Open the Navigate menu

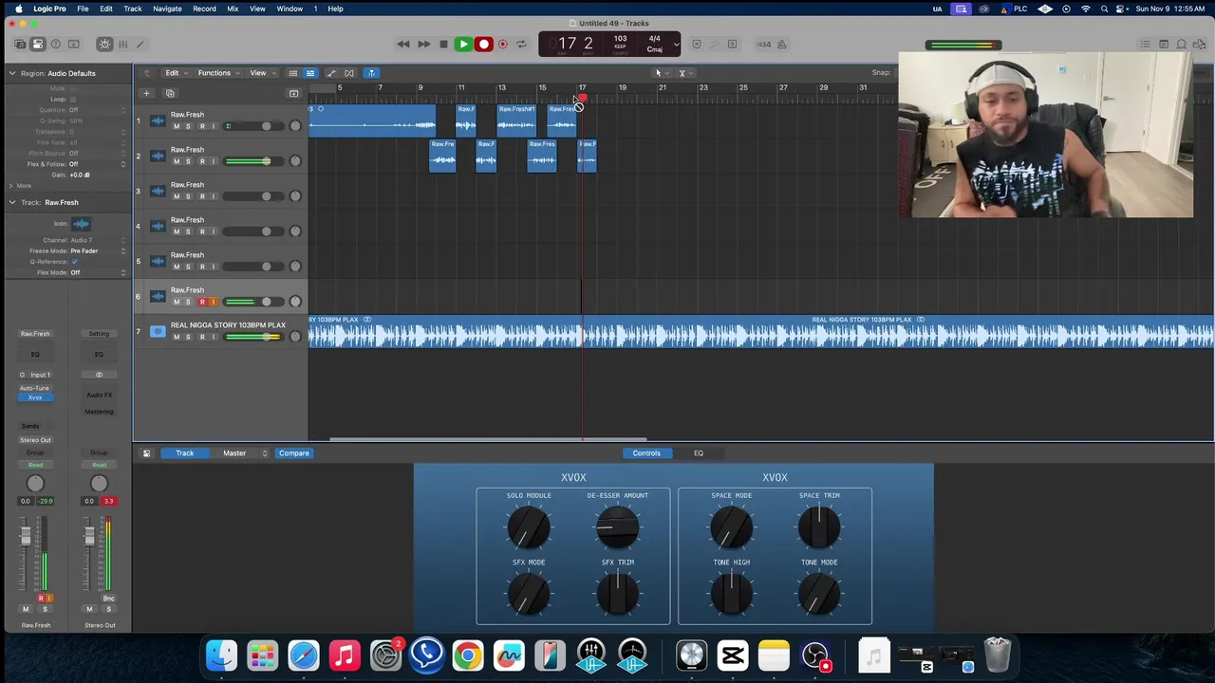tap(167, 9)
